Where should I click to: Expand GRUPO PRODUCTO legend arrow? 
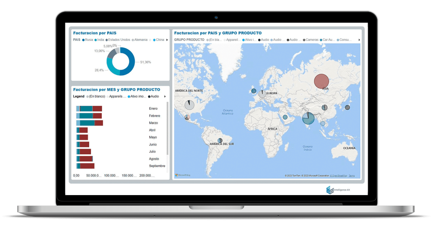pyautogui.click(x=359, y=40)
